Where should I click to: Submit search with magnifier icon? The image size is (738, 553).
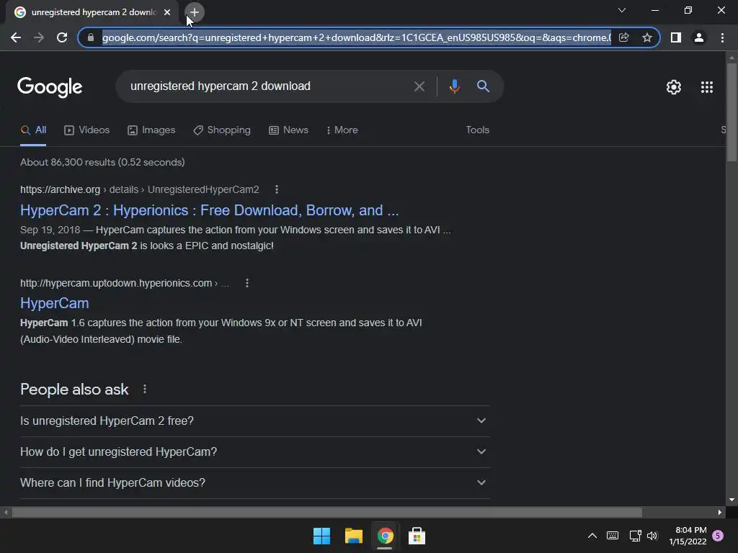point(483,86)
